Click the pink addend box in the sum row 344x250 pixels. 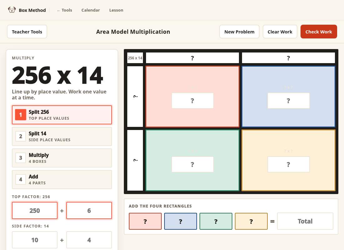[x=145, y=221]
